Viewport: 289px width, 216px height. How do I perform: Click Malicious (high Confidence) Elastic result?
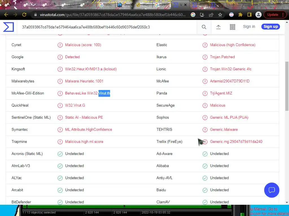[x=233, y=45]
